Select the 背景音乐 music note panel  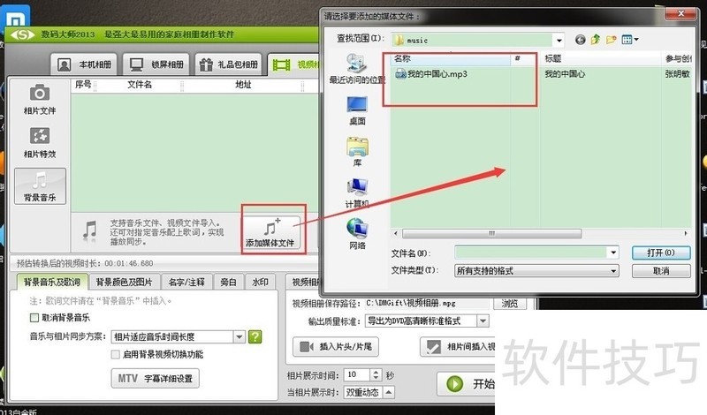(x=40, y=186)
